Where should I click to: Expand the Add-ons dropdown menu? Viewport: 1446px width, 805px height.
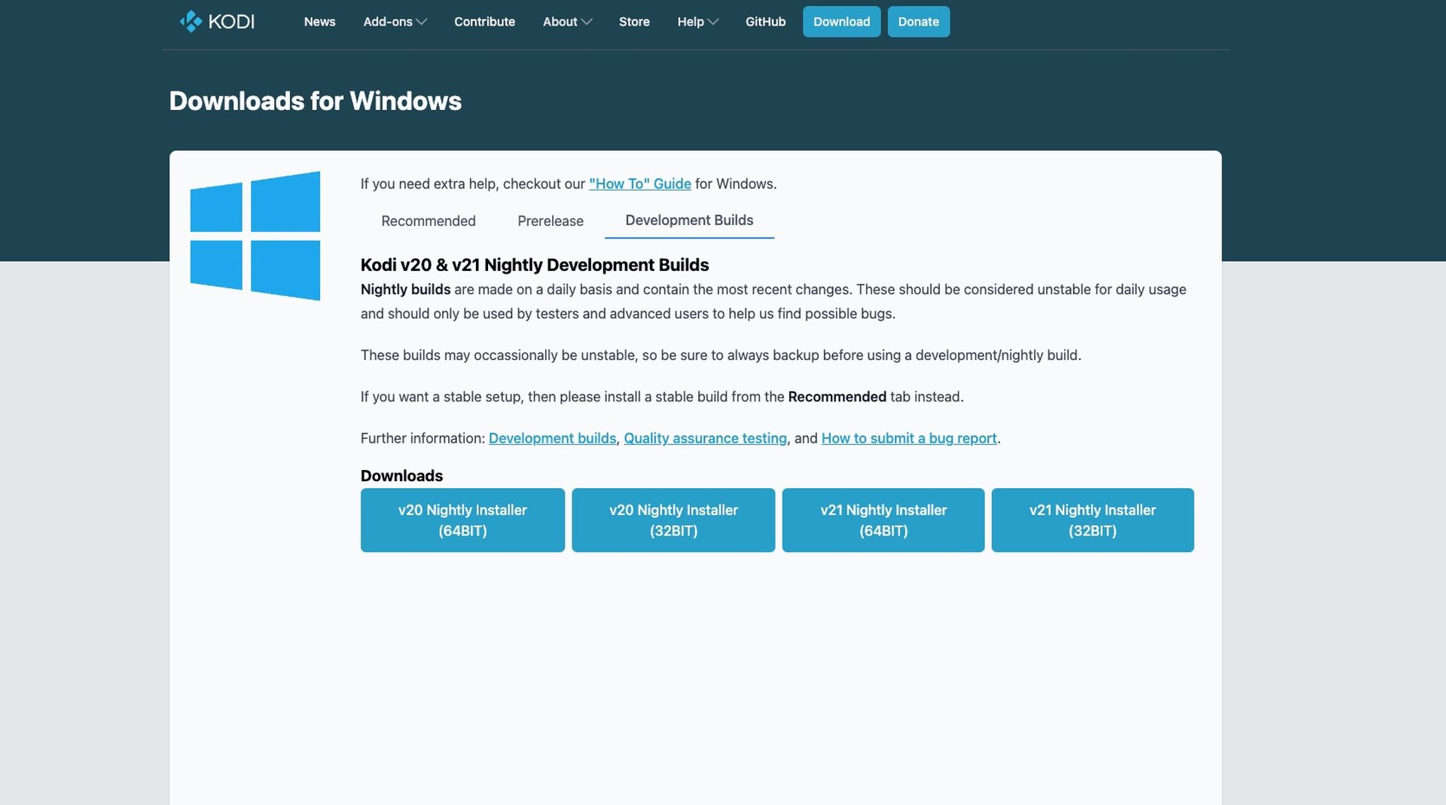(395, 22)
